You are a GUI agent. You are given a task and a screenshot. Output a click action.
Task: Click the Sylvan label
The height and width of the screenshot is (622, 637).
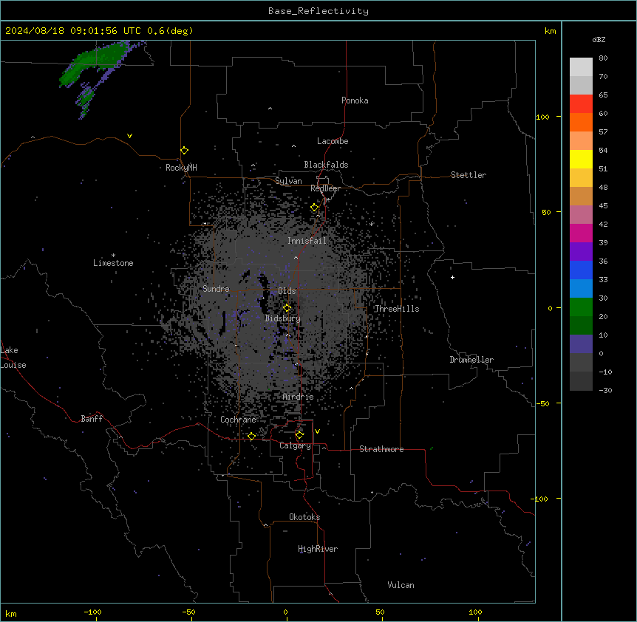click(288, 181)
